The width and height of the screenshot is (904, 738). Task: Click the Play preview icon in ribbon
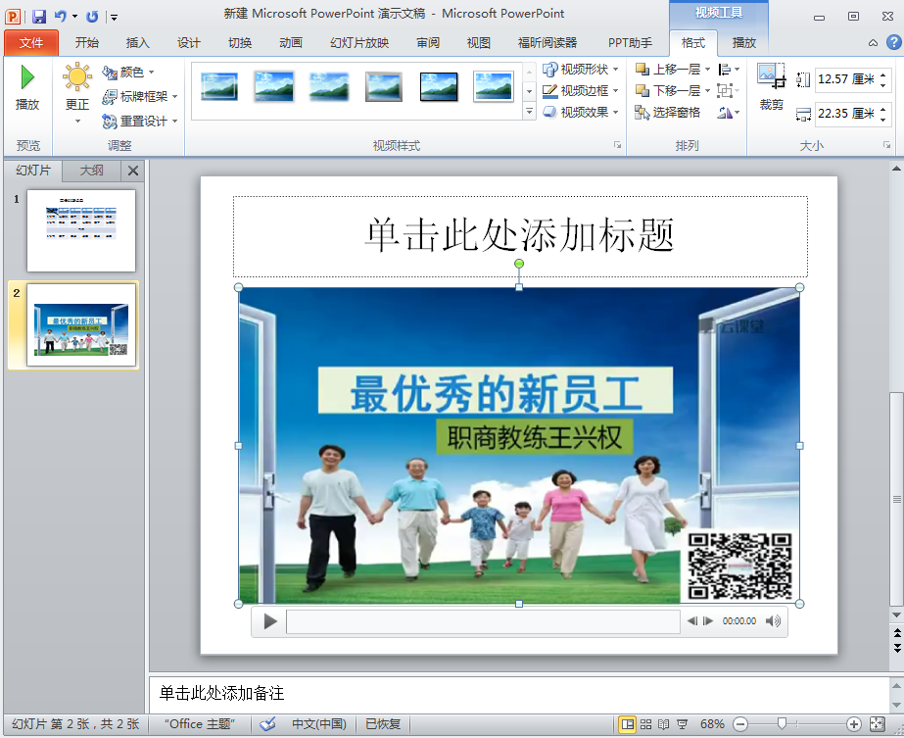(27, 78)
